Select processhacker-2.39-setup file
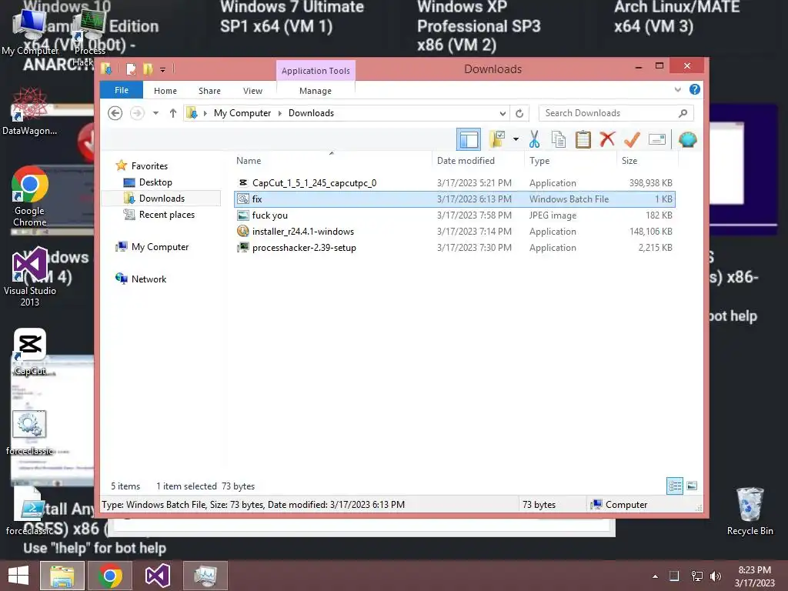This screenshot has height=591, width=788. pos(455,247)
